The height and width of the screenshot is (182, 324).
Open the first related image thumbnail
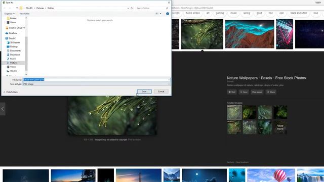pos(234,112)
